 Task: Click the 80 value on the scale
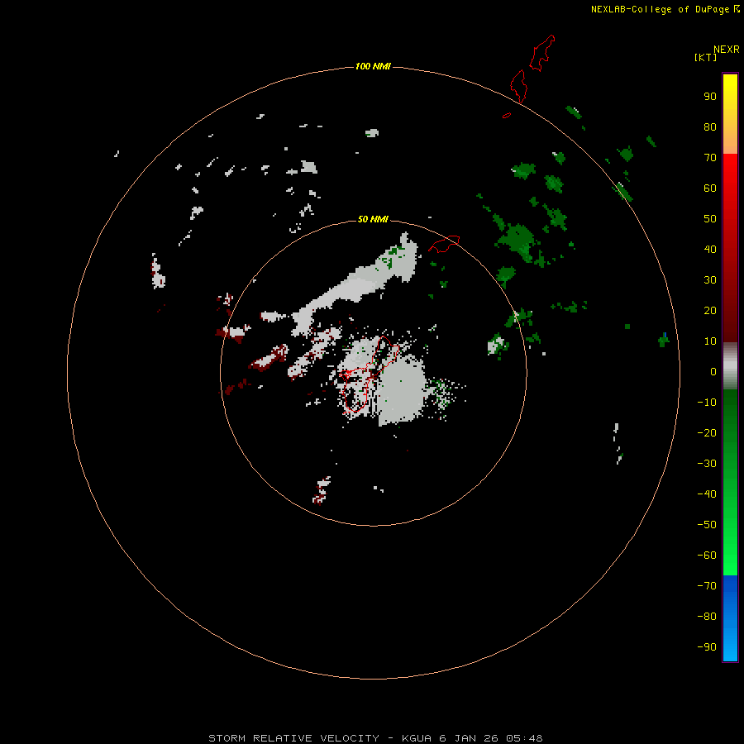(710, 127)
